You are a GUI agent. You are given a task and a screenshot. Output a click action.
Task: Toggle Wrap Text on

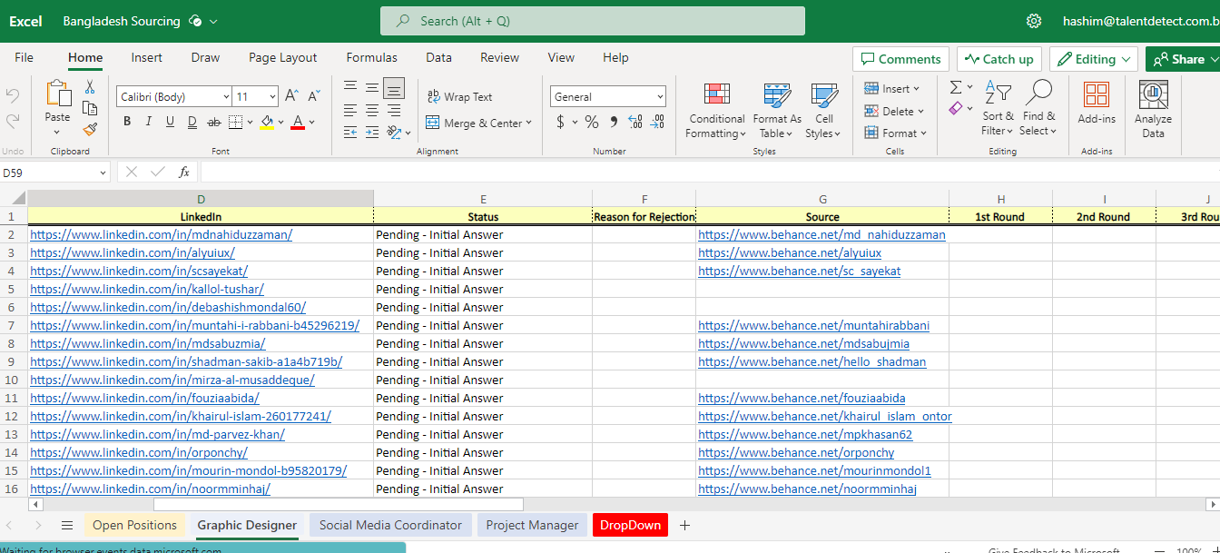[x=459, y=96]
